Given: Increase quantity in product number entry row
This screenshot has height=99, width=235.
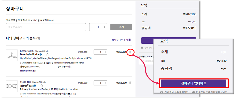Looking at the screenshot, I should click(104, 27).
